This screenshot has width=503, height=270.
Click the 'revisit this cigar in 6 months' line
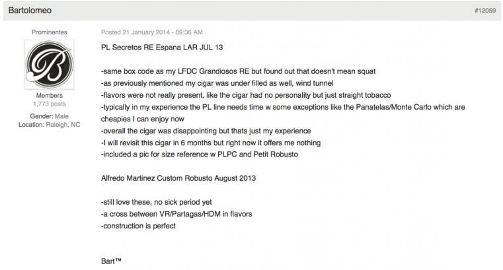pos(211,143)
